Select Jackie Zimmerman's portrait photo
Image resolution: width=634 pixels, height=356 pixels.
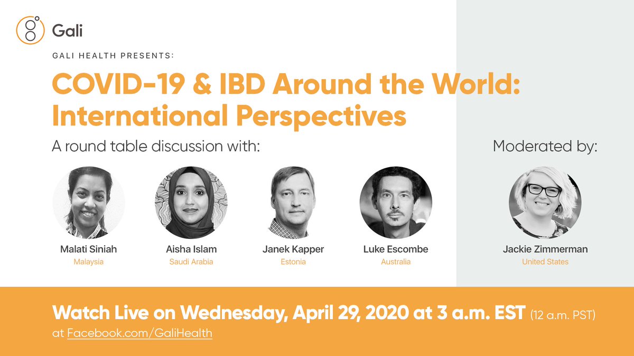[545, 203]
